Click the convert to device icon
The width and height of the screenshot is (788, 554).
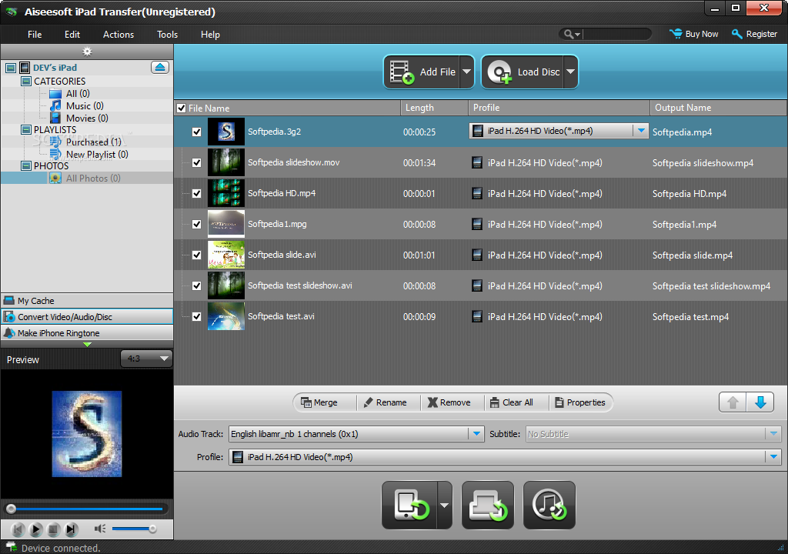[410, 506]
